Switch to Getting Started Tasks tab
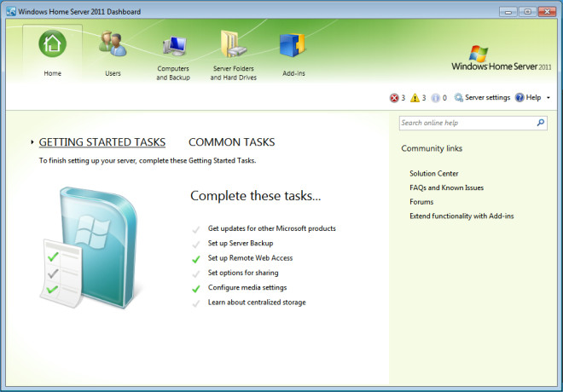Screen dimensions: 563x392 pyautogui.click(x=102, y=142)
